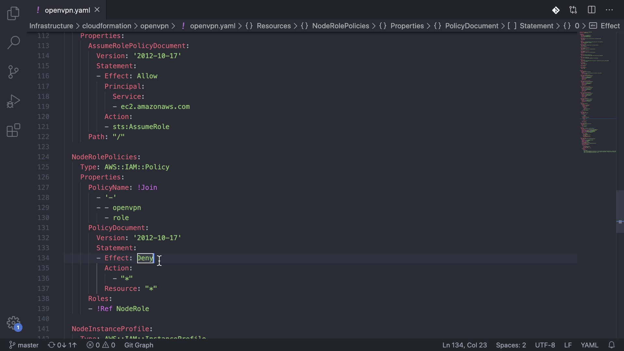Click Spaces: 2 indentation setting
Image resolution: width=624 pixels, height=351 pixels.
[511, 345]
